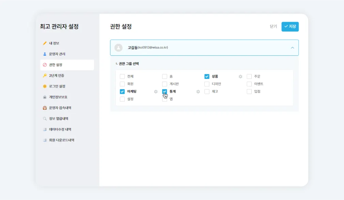Click the 저장 save button
The width and height of the screenshot is (344, 200).
click(x=290, y=27)
